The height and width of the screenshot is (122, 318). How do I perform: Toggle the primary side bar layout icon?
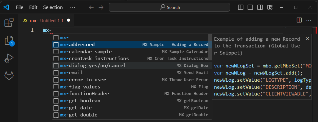tap(241, 7)
